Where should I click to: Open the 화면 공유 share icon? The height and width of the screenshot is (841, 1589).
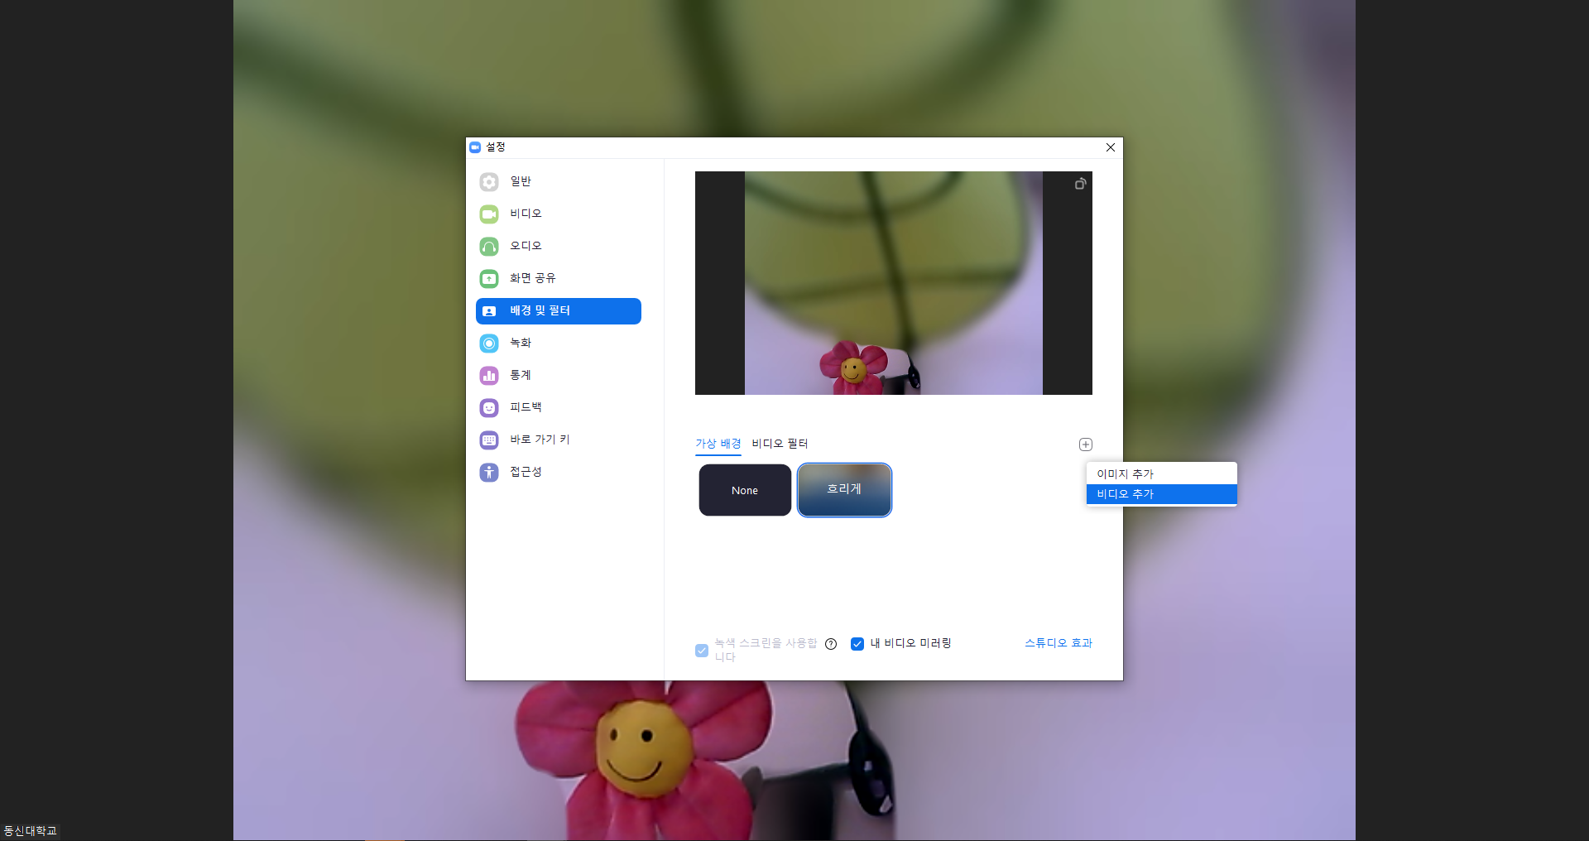tap(489, 278)
